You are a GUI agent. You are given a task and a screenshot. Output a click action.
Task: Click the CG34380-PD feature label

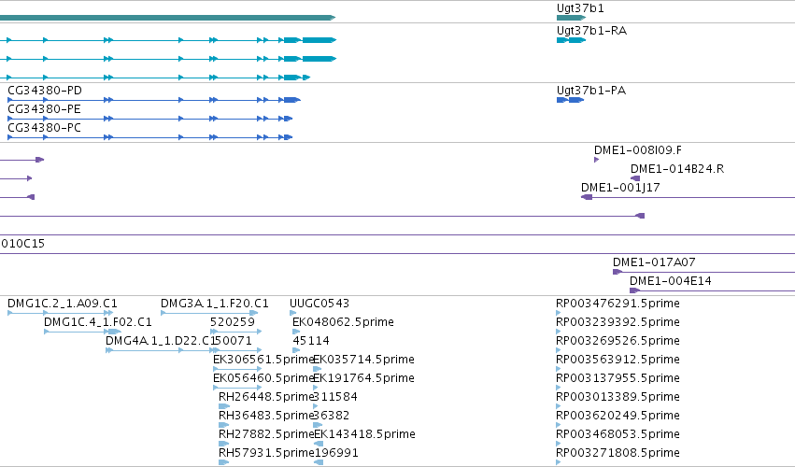click(45, 91)
